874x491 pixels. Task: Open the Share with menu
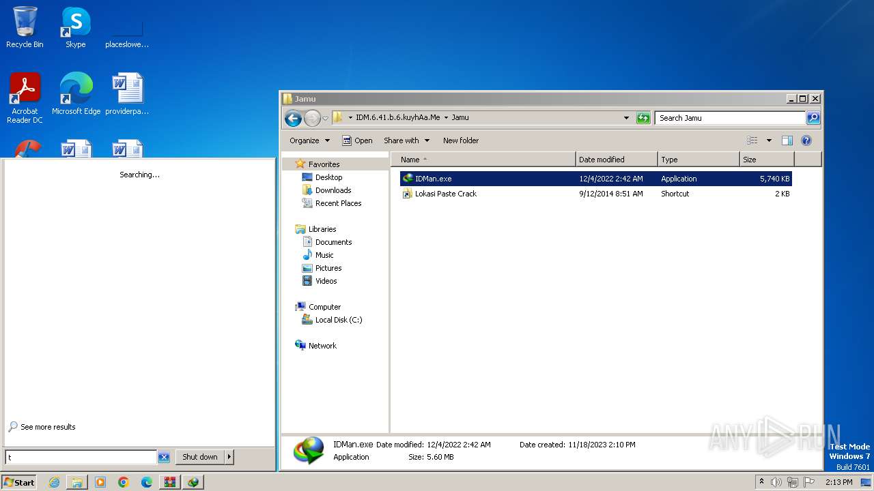[406, 140]
